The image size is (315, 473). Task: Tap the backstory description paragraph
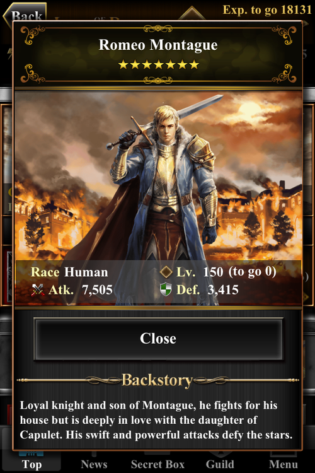click(x=156, y=420)
